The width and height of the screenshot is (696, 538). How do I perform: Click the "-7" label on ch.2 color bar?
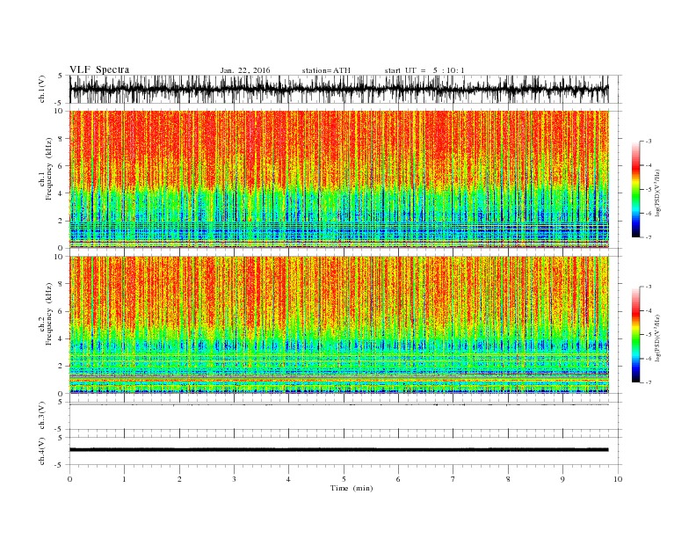click(x=649, y=382)
